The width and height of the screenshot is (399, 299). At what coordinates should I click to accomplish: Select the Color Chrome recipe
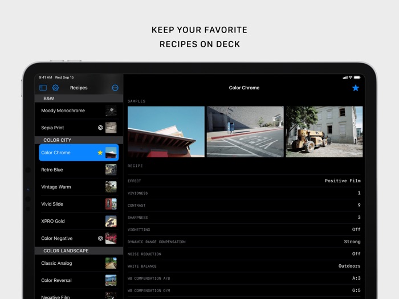79,153
